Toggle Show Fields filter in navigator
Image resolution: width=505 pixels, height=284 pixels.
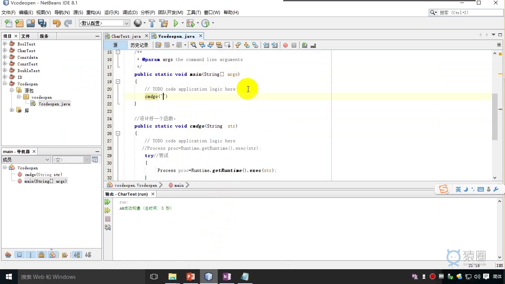pyautogui.click(x=20, y=255)
